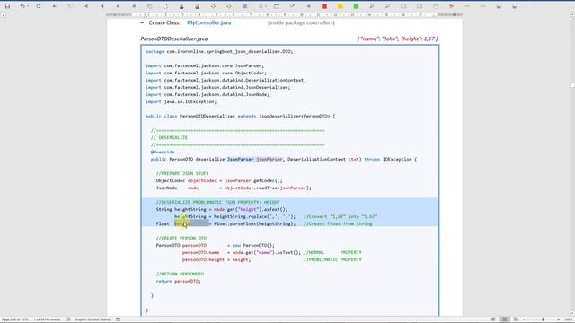Screen dimensions: 575x323
Task: Click the 'Float.parseFloat(heightString)' code
Action: [x=254, y=223]
